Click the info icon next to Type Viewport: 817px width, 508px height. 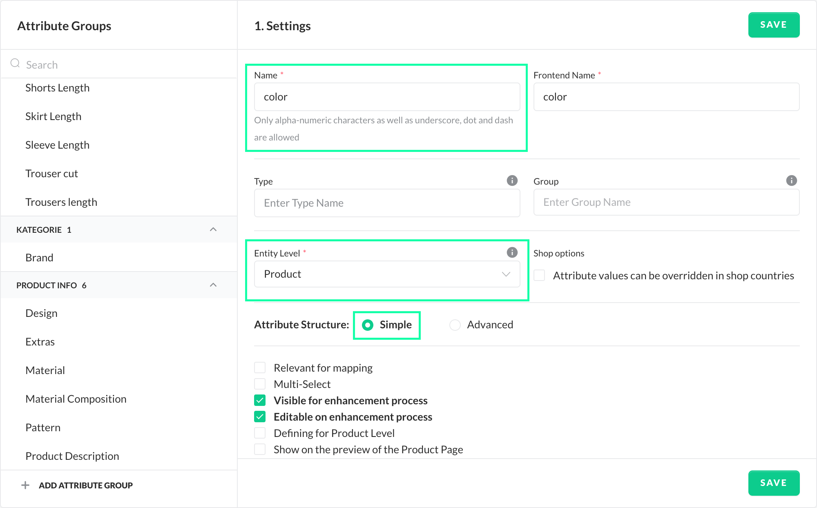coord(512,180)
